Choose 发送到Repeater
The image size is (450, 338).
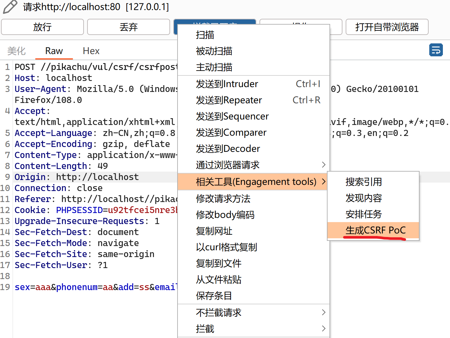click(254, 100)
